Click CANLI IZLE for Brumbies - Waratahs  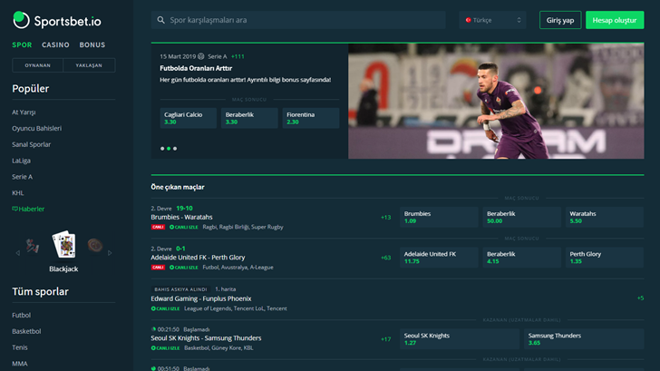[x=183, y=227]
